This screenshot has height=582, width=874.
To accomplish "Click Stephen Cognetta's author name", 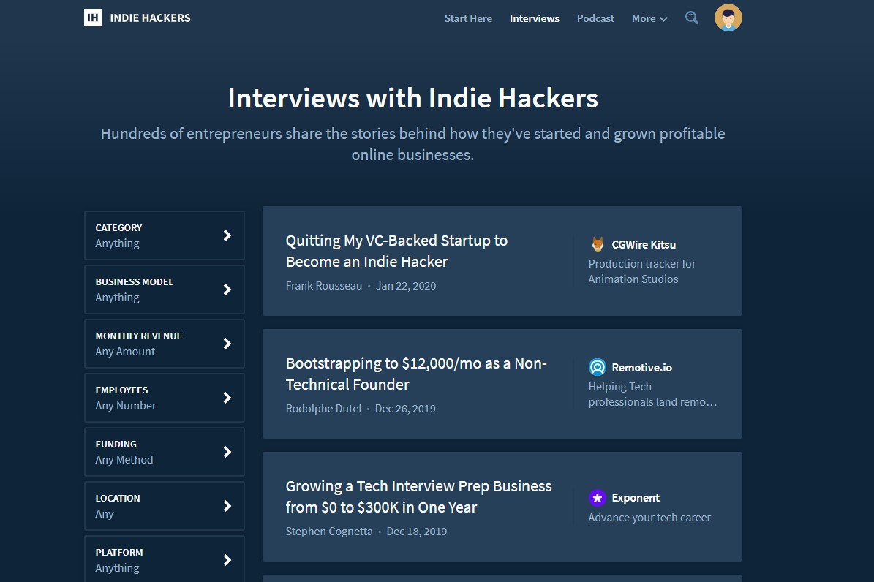I will point(329,532).
